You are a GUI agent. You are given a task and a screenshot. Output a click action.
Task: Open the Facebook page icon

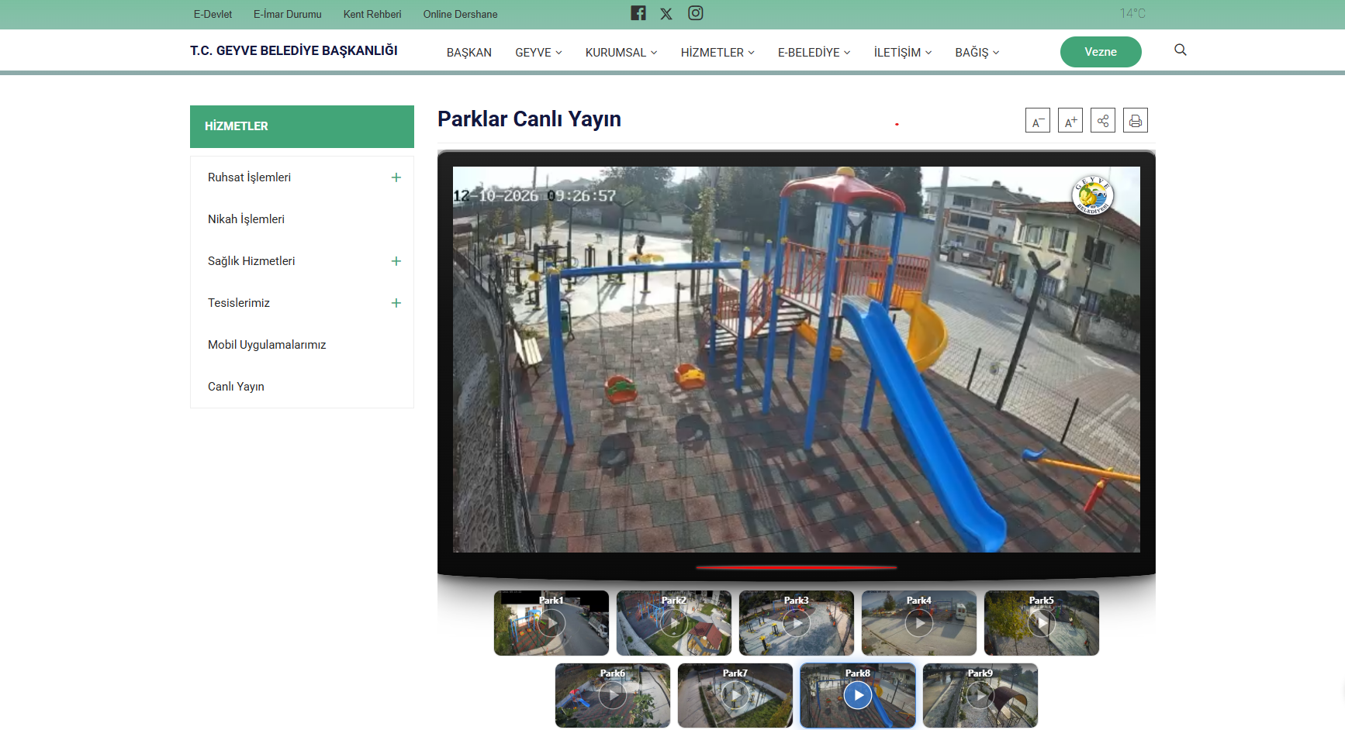click(x=638, y=13)
